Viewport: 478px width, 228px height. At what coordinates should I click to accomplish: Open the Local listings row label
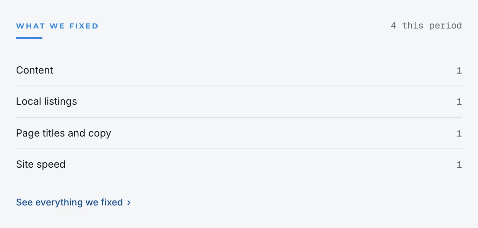click(x=46, y=101)
